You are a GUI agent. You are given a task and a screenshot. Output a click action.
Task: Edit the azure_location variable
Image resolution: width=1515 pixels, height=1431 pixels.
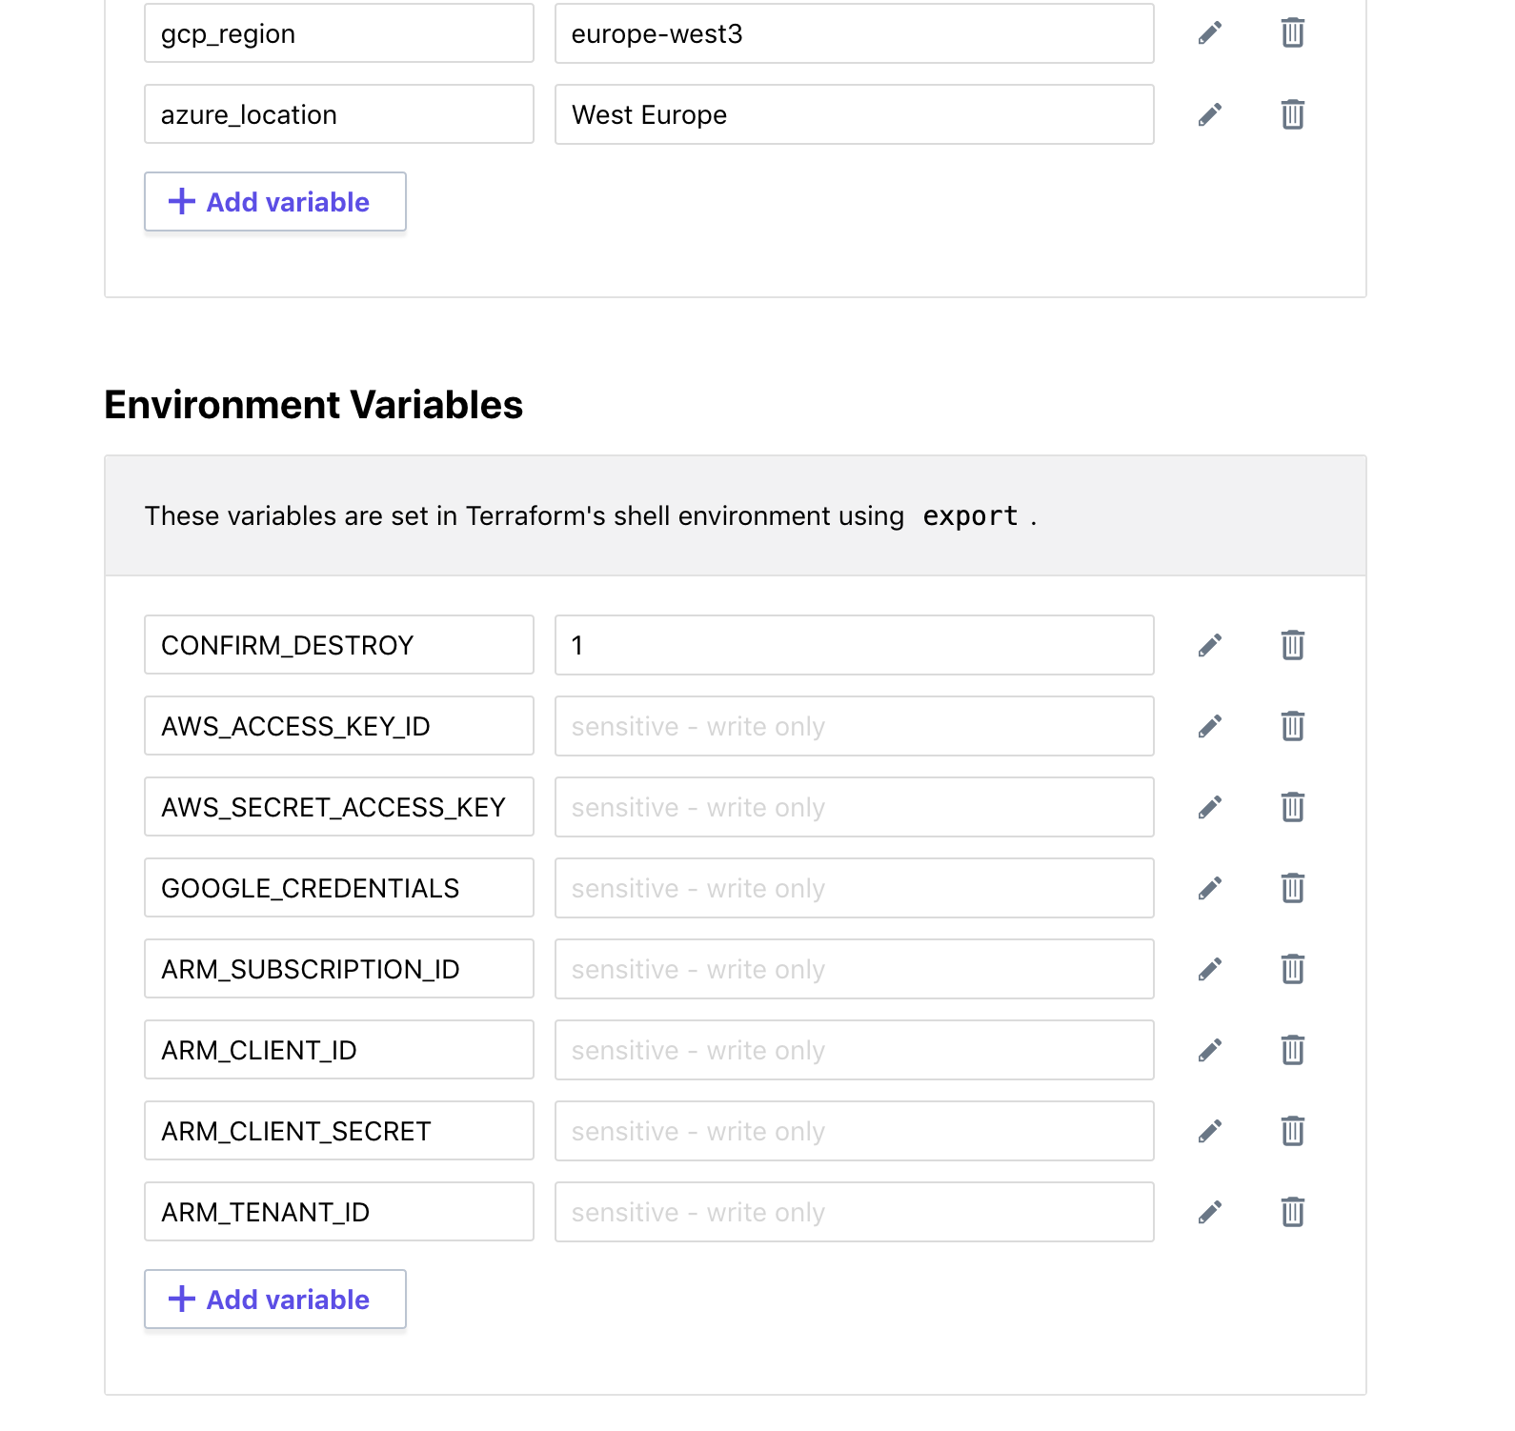pyautogui.click(x=1210, y=114)
